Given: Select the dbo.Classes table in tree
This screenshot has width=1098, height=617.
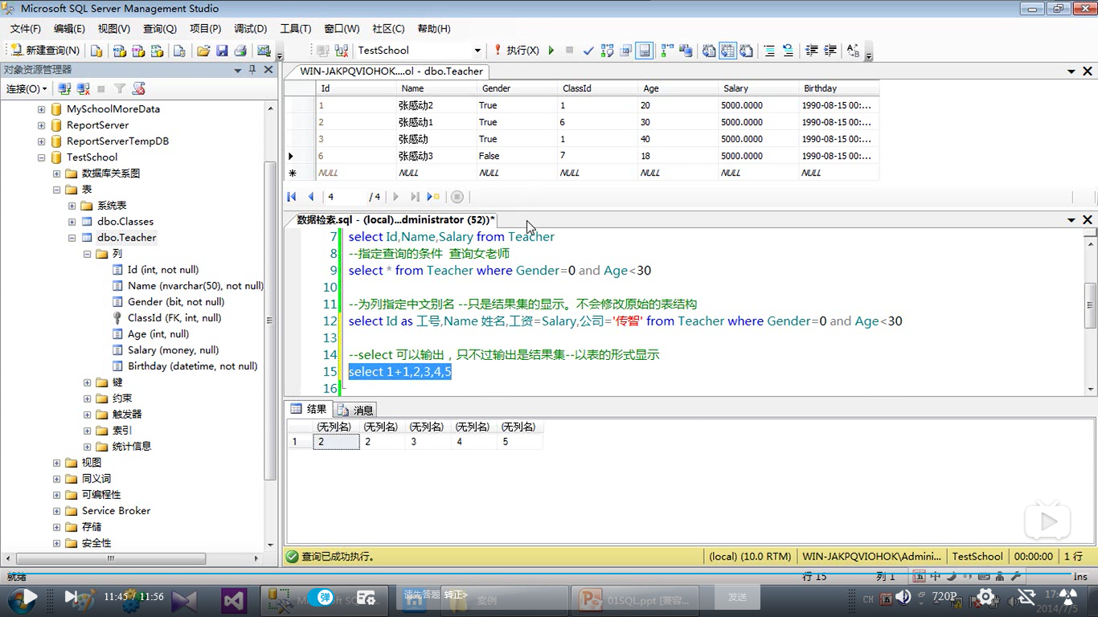Looking at the screenshot, I should (125, 222).
